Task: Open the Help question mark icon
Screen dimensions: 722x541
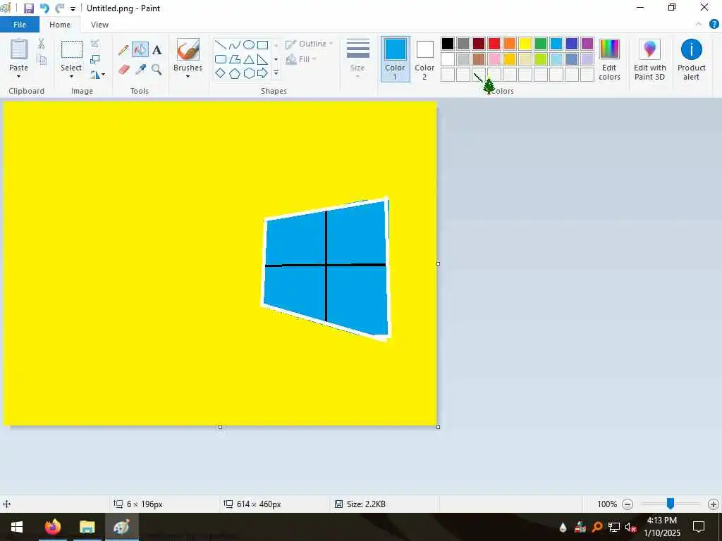Action: tap(714, 25)
